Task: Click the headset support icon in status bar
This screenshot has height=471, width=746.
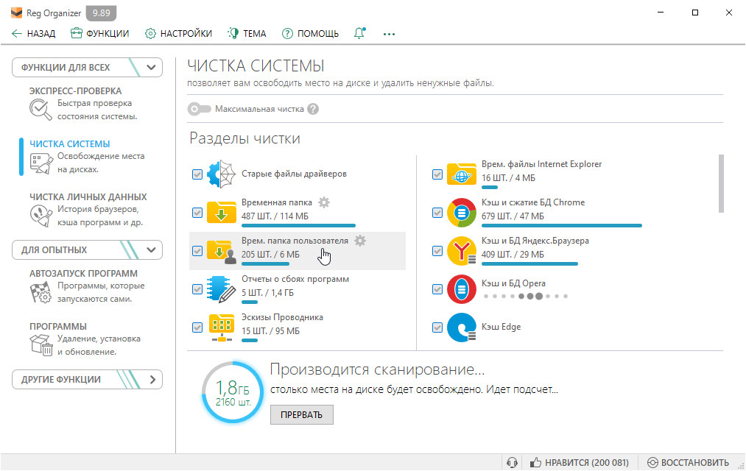Action: point(513,463)
